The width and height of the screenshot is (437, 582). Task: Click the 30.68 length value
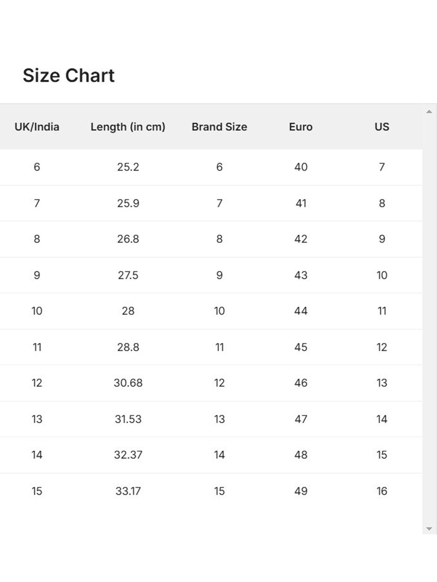[x=128, y=383]
